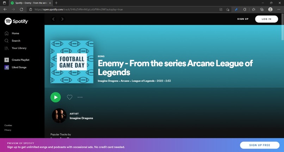The image size is (284, 152).
Task: Like the song with heart icon
Action: (69, 97)
